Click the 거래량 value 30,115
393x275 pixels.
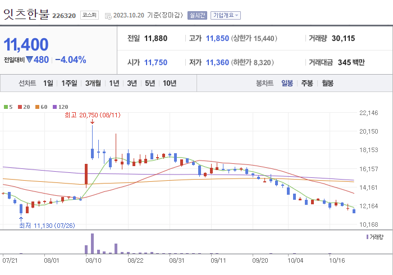point(344,38)
